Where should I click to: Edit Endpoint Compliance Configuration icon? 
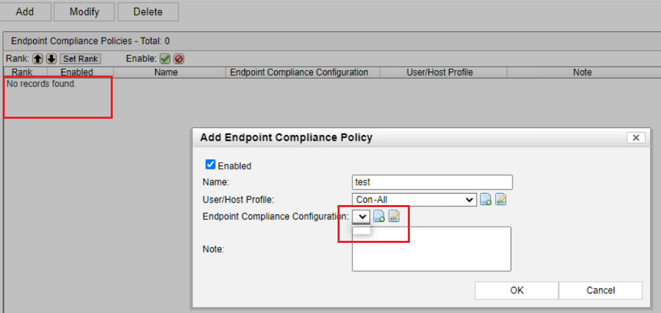point(394,217)
